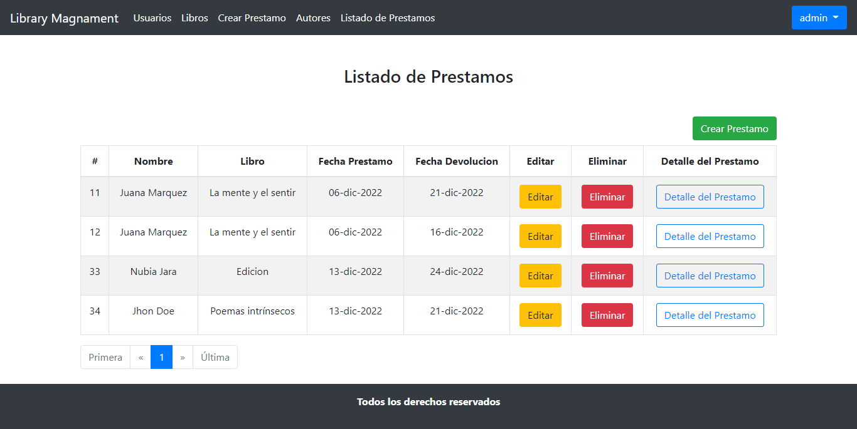This screenshot has height=429, width=857.
Task: Click Eliminar for Poemas intrínsecos loan
Action: [x=607, y=315]
